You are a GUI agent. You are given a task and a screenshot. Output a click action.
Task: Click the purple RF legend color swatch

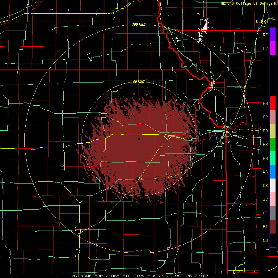273,35
